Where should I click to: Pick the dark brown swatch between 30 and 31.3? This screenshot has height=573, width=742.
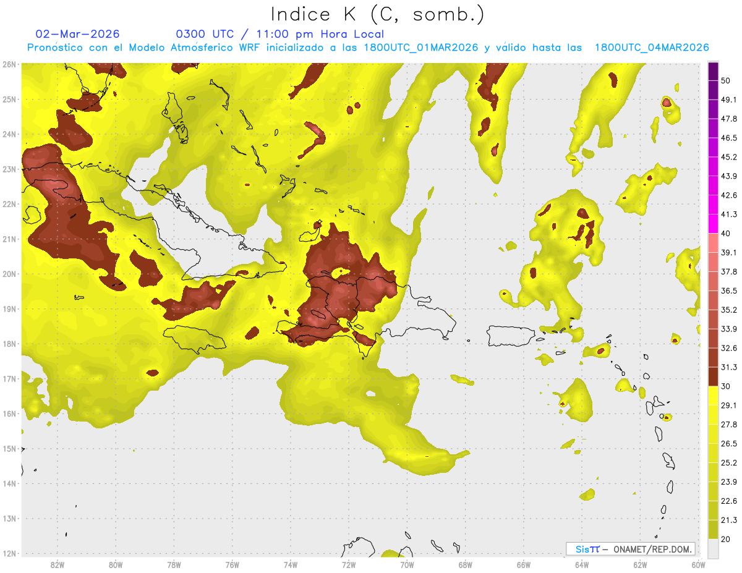[713, 376]
